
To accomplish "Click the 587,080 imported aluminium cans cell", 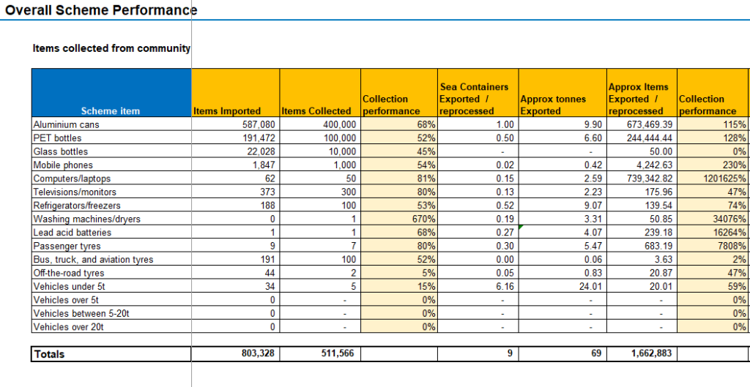I will tap(235, 124).
